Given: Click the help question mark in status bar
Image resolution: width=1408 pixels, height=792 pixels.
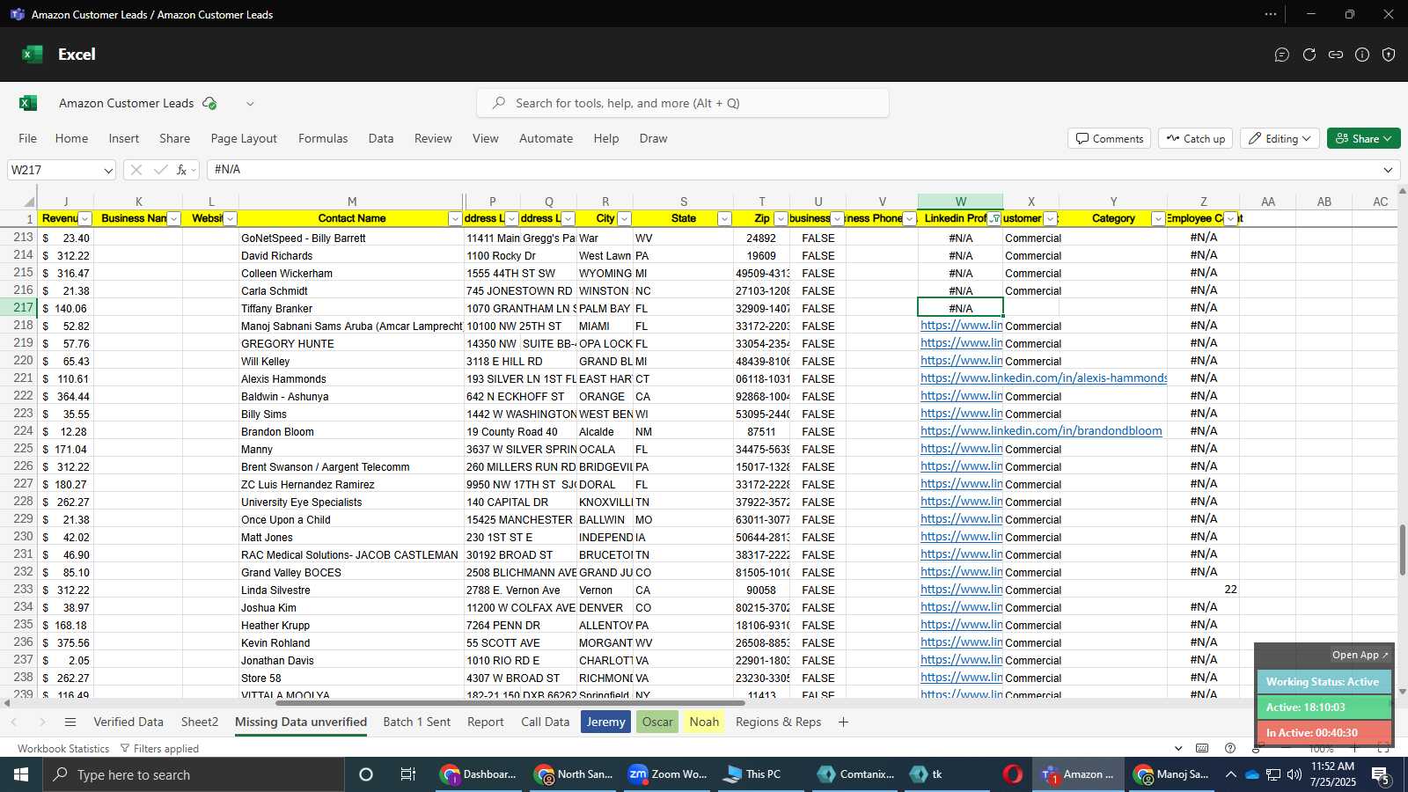Looking at the screenshot, I should 1230,748.
